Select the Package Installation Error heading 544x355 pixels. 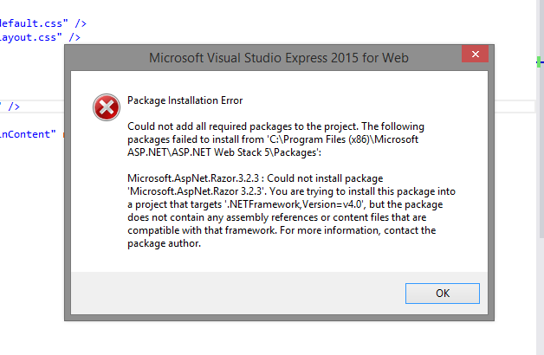pos(185,100)
